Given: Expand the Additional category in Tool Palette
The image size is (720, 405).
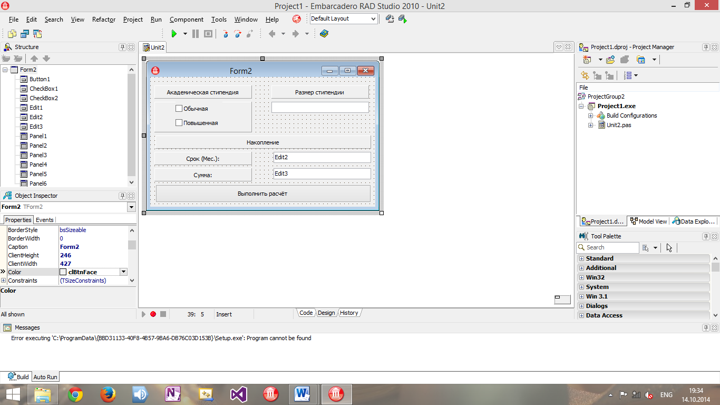Looking at the screenshot, I should 581,268.
